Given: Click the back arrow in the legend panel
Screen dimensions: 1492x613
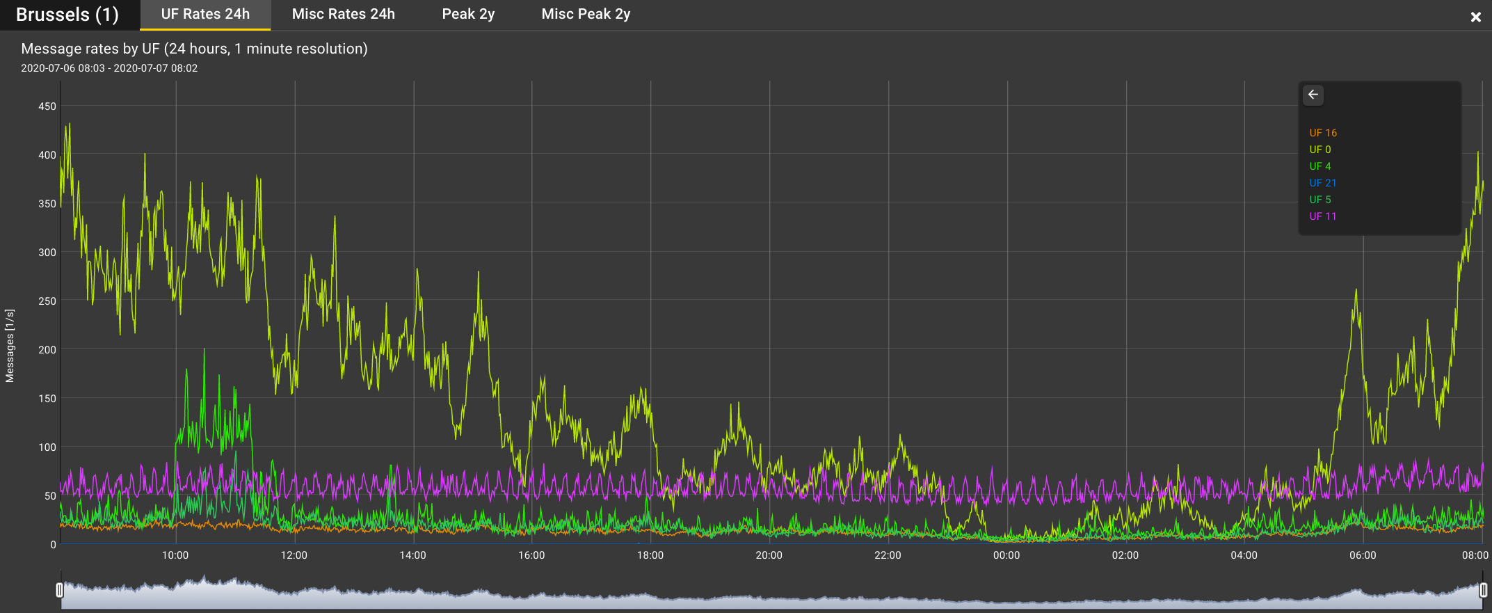Looking at the screenshot, I should coord(1313,95).
